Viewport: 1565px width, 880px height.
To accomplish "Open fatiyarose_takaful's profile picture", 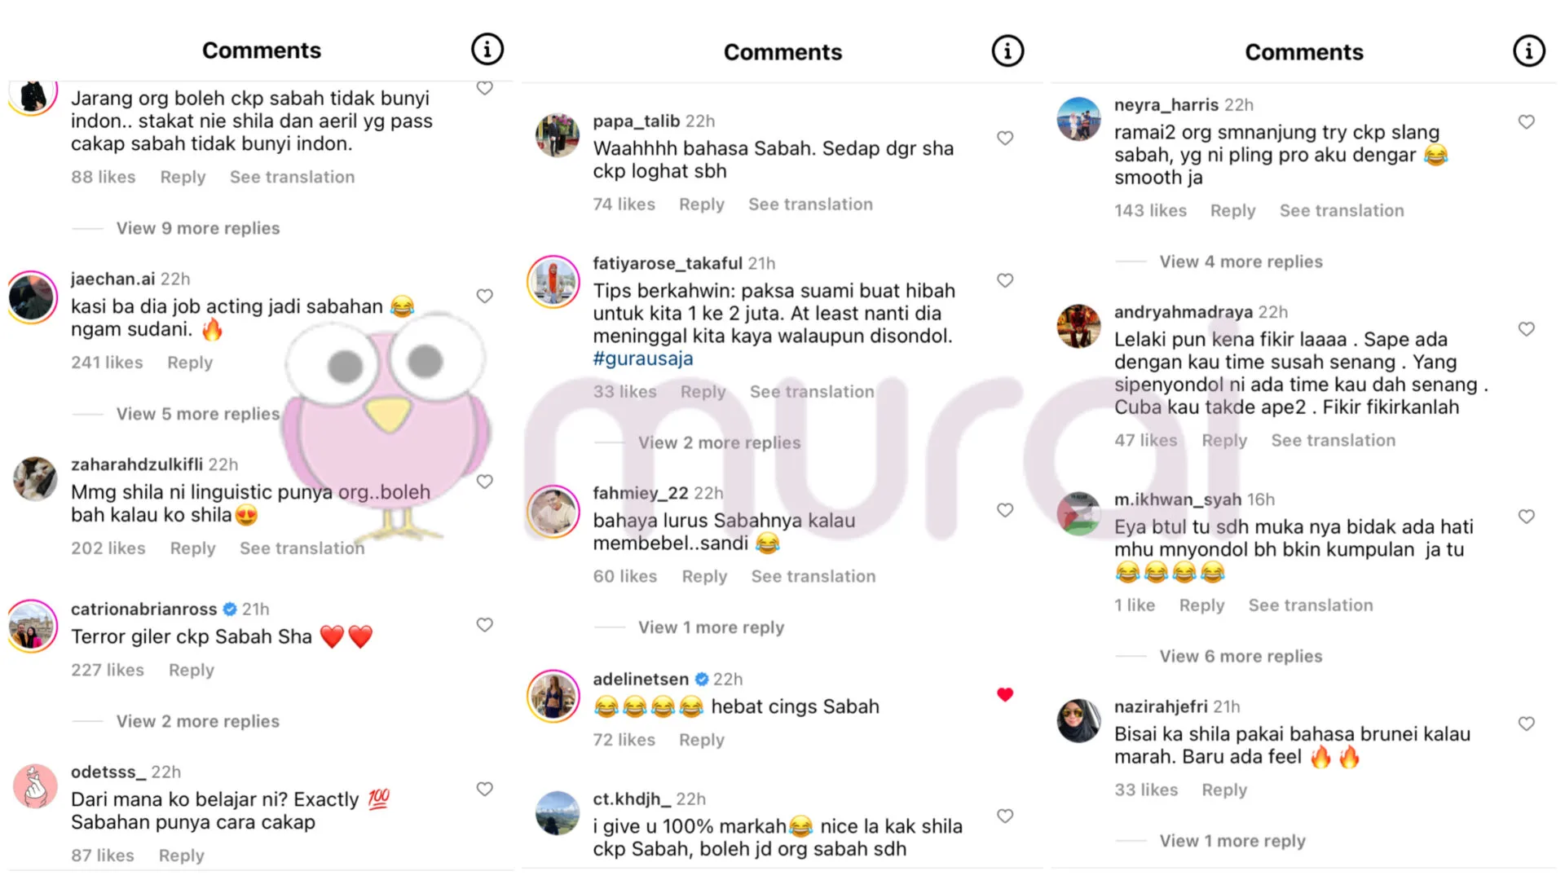I will (x=553, y=282).
